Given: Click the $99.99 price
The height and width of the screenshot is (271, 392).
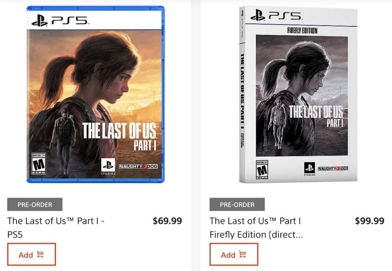Looking at the screenshot, I should coord(369,221).
